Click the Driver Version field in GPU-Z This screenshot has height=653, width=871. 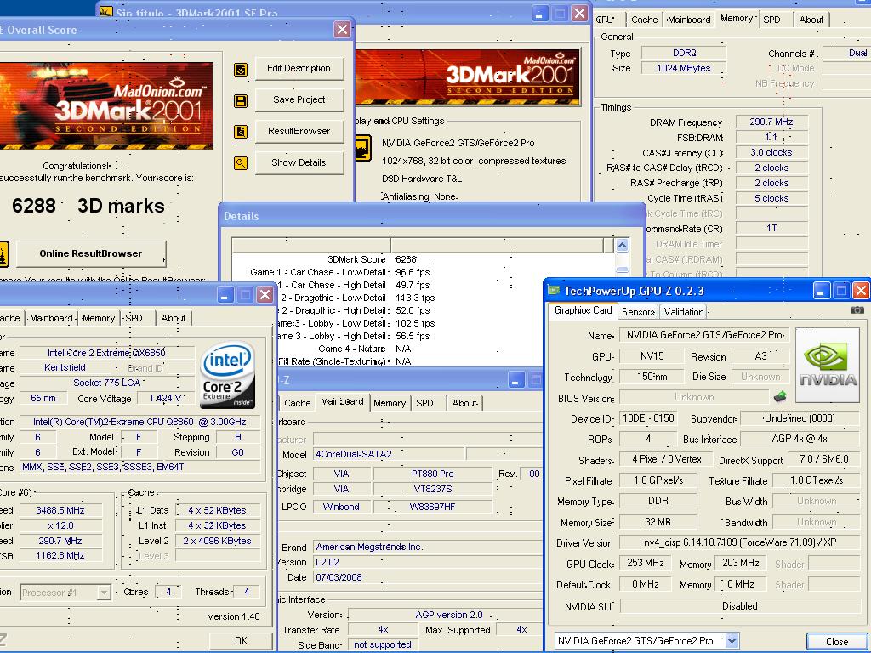click(740, 542)
